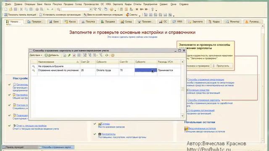Click the dialog list scroll-down arrow
Viewport: 269px width, 151px height.
click(x=182, y=116)
